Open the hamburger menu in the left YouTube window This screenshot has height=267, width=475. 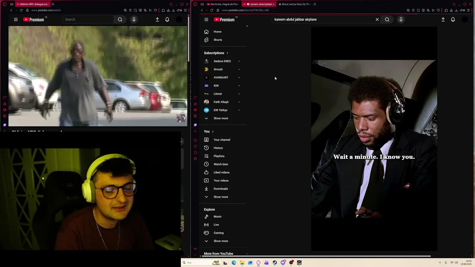pos(16,19)
